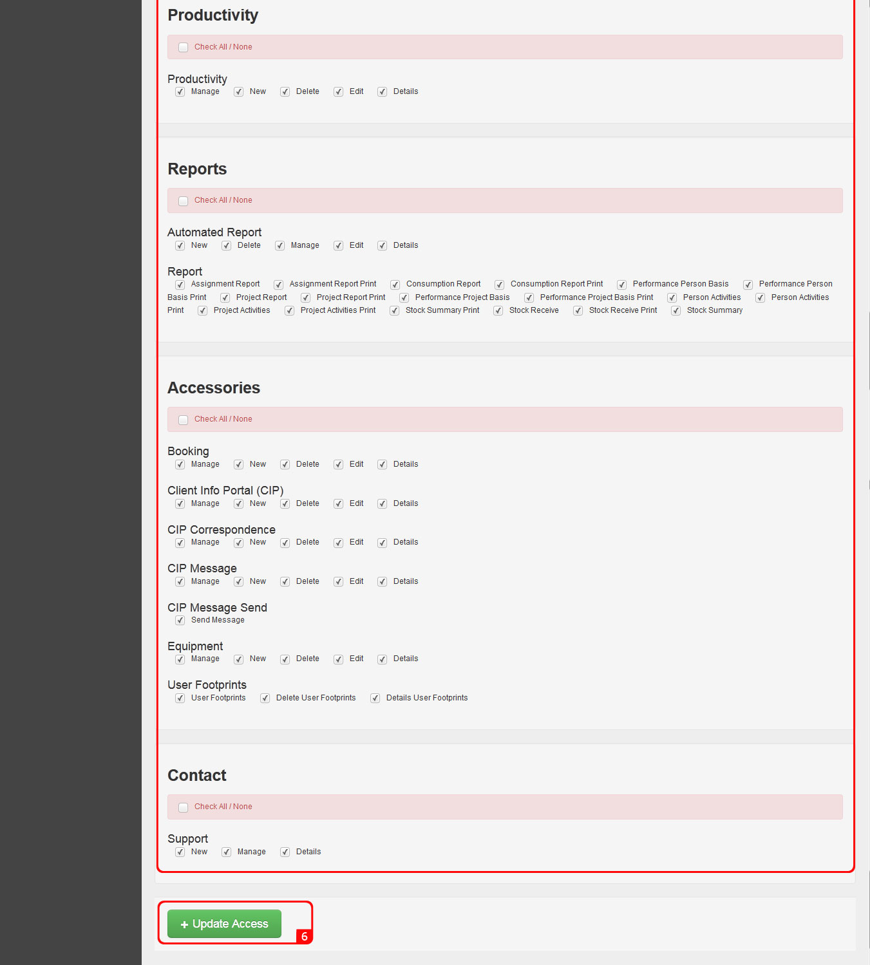Disable Assignment Report Print permission
Viewport: 870px width, 965px height.
[x=279, y=285]
